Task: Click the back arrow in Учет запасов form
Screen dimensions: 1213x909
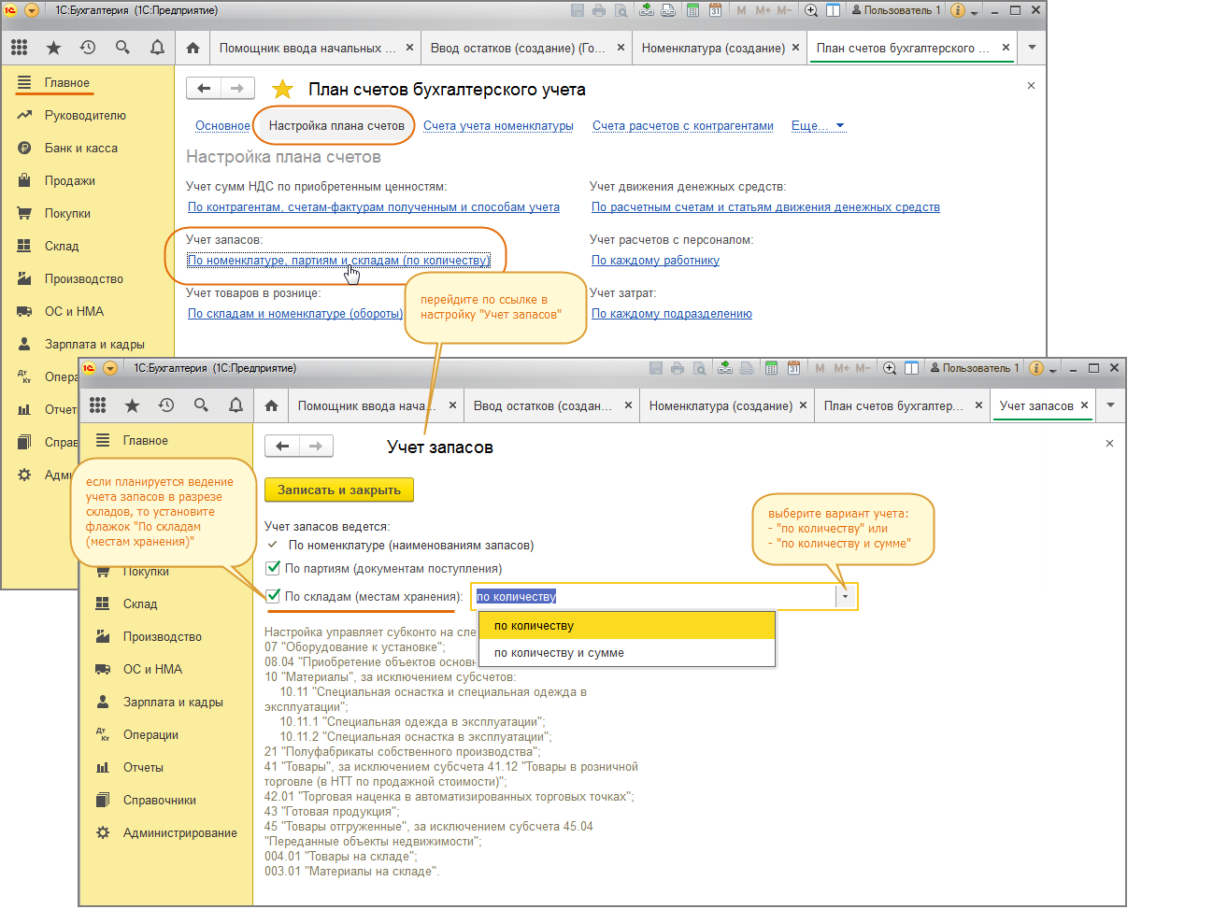Action: tap(282, 447)
